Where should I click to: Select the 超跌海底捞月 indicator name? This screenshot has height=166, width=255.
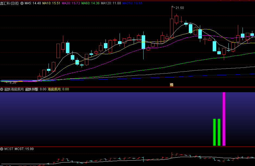(x=14, y=89)
